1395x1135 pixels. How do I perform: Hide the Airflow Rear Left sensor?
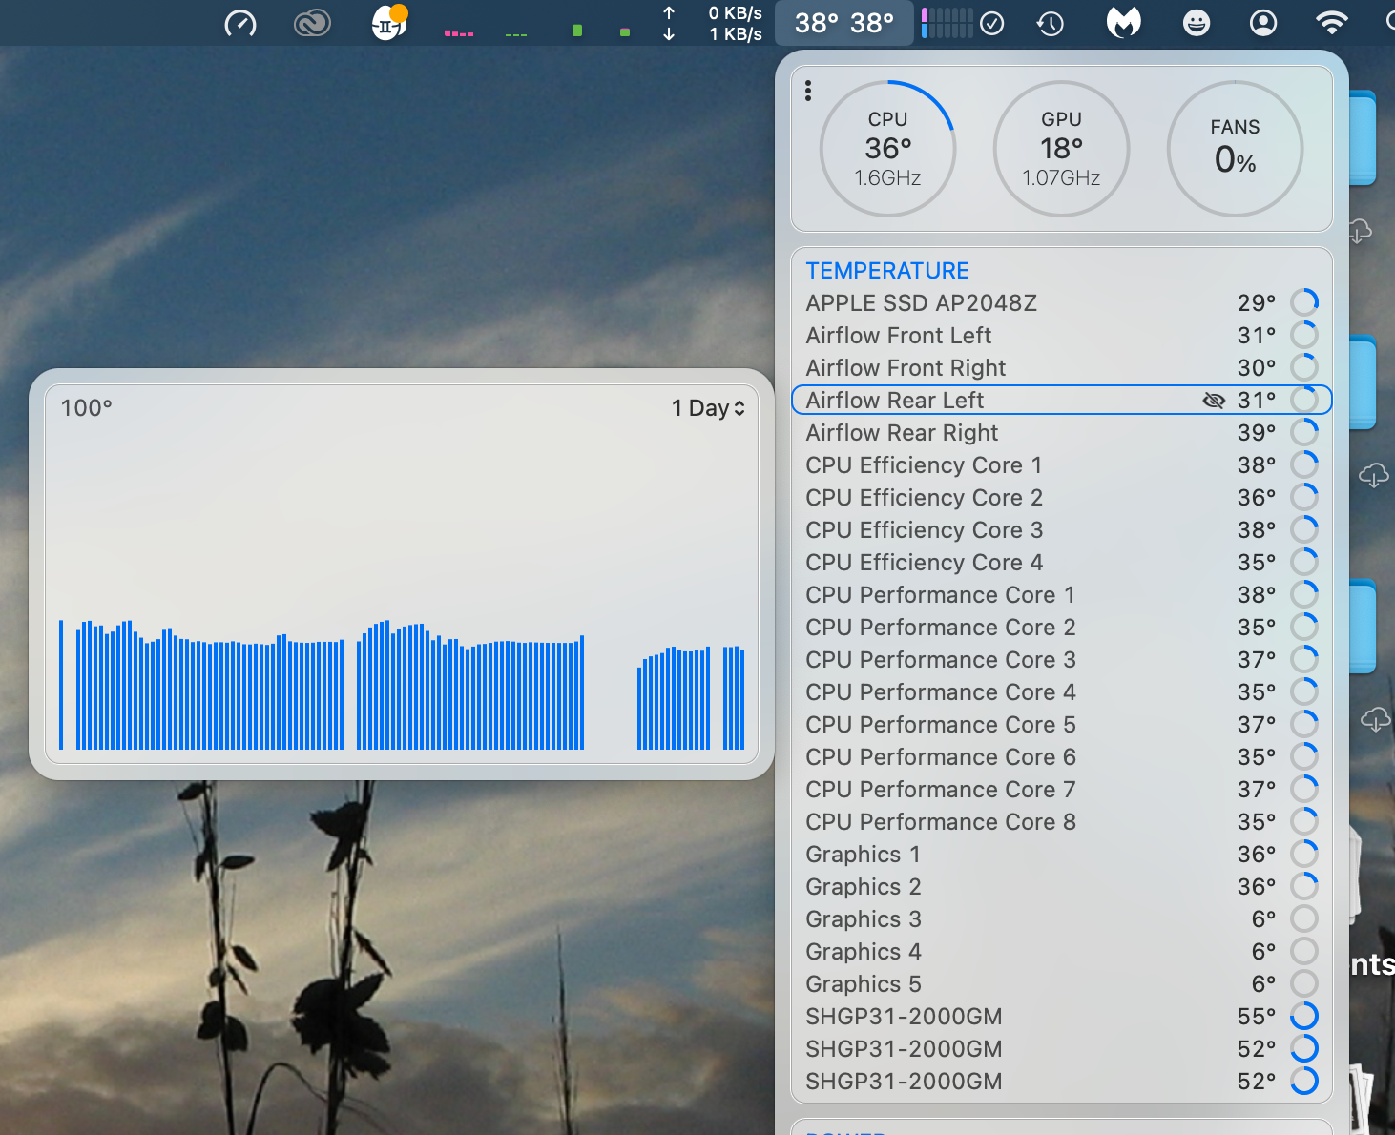(1214, 400)
